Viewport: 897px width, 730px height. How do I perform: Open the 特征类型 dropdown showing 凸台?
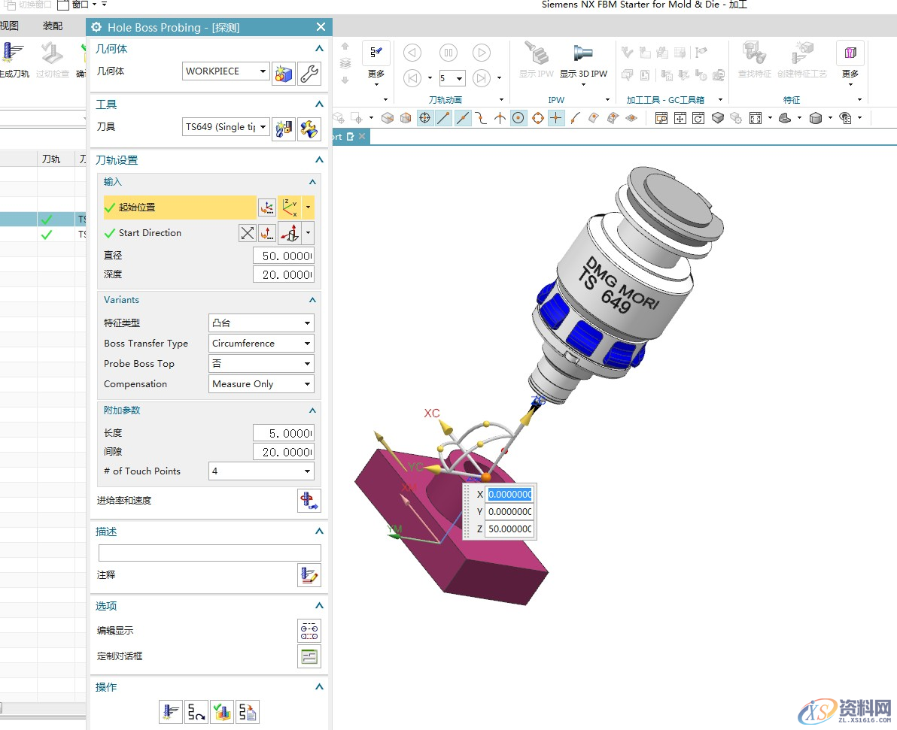click(x=261, y=323)
